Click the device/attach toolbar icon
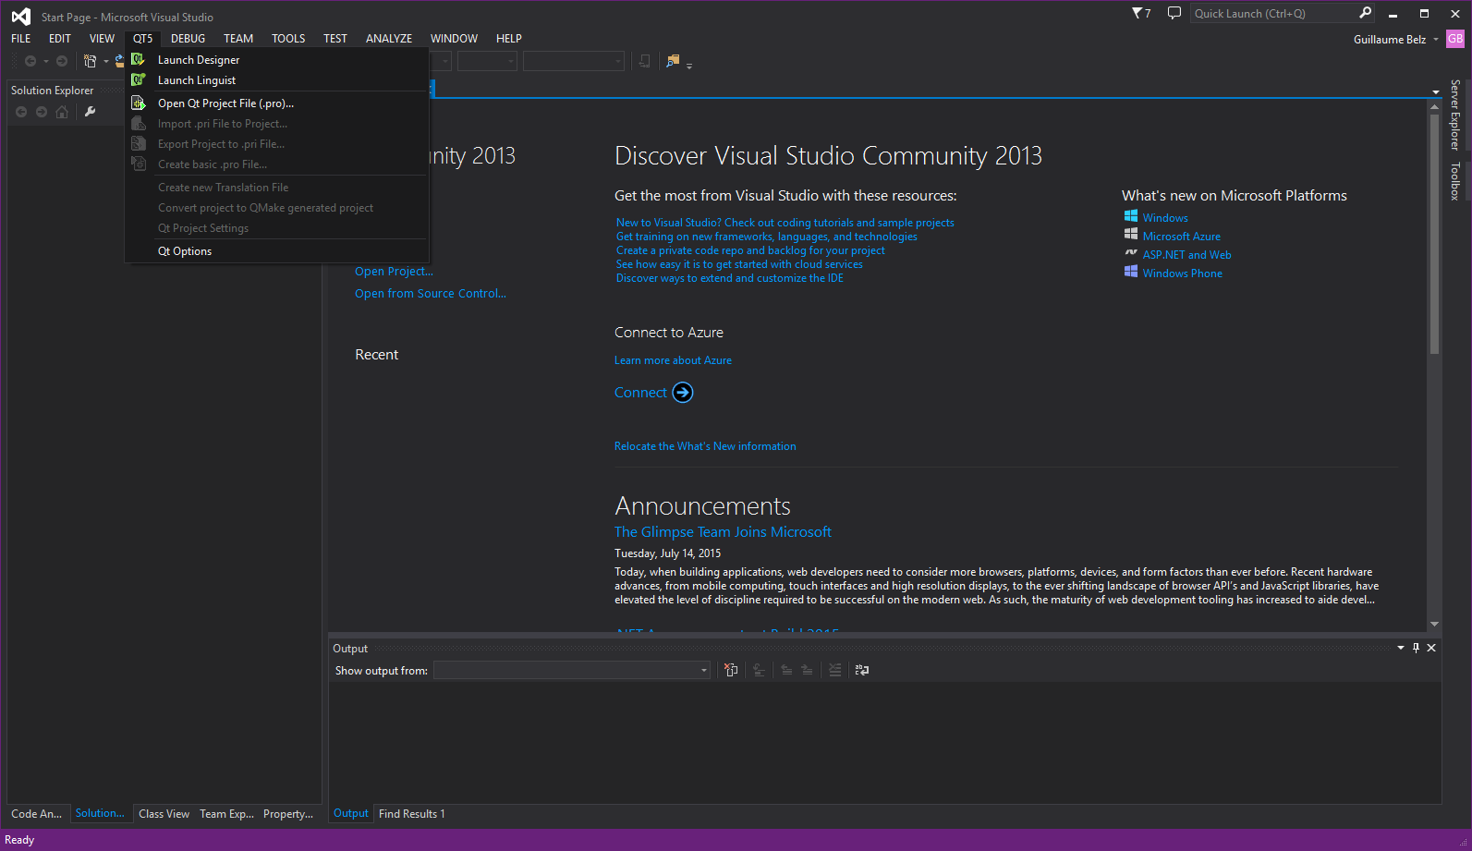The height and width of the screenshot is (851, 1472). pos(645,61)
